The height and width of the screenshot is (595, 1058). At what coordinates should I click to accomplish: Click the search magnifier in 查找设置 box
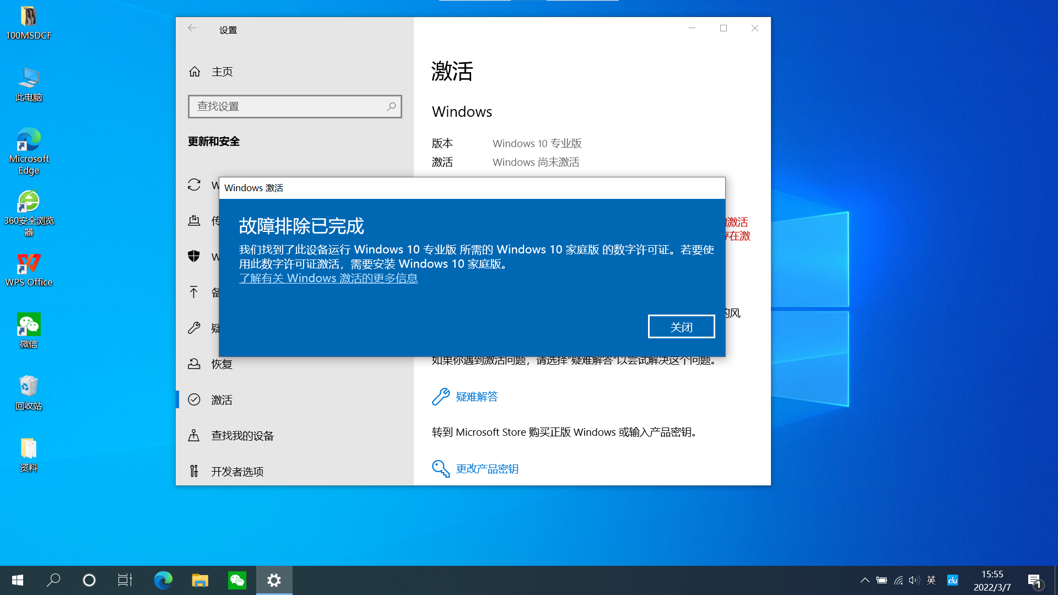pos(391,106)
